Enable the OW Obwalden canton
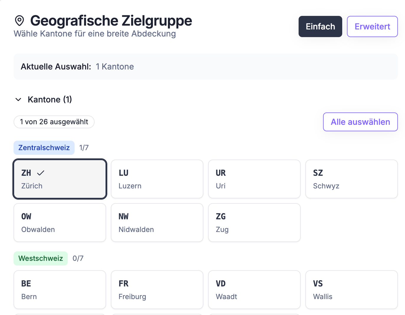The width and height of the screenshot is (405, 315). coord(60,223)
